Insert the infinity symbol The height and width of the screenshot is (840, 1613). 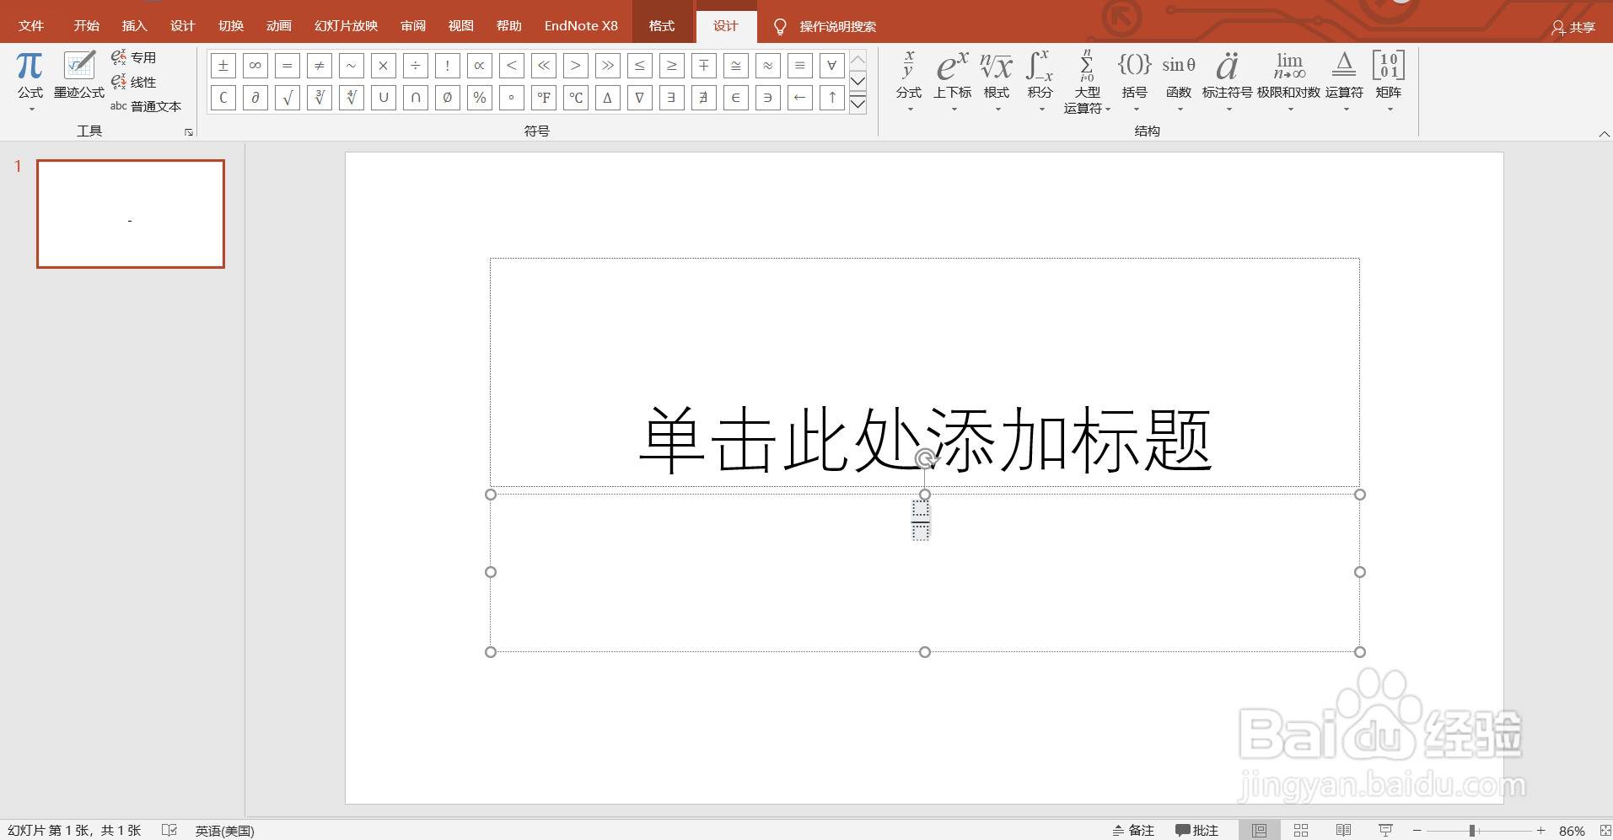pos(255,65)
